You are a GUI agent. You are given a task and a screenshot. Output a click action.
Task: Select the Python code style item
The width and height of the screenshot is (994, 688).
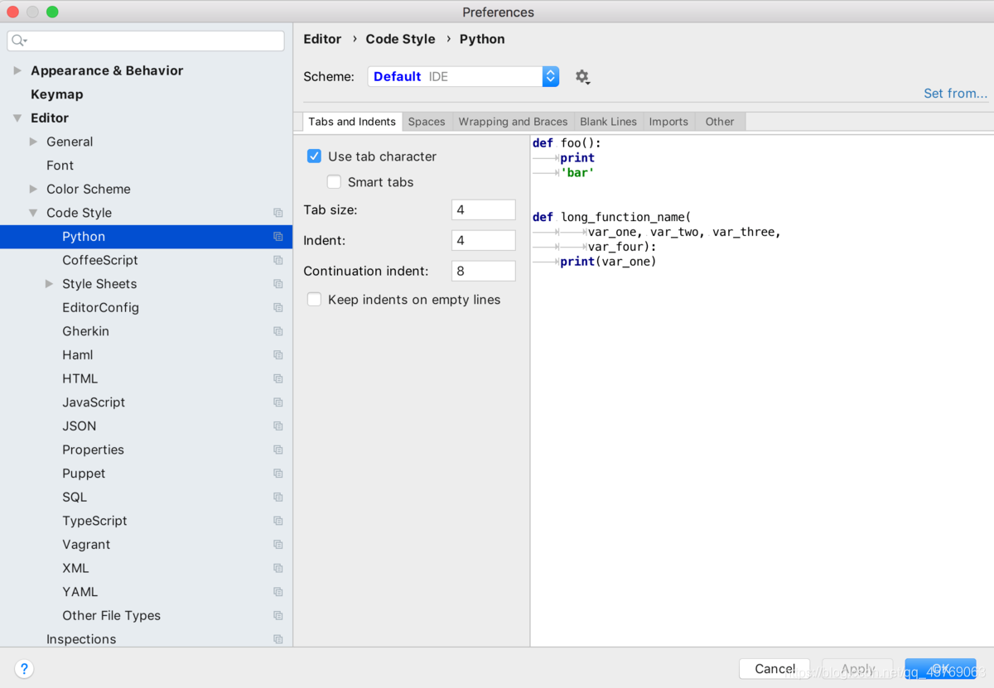[x=146, y=237]
